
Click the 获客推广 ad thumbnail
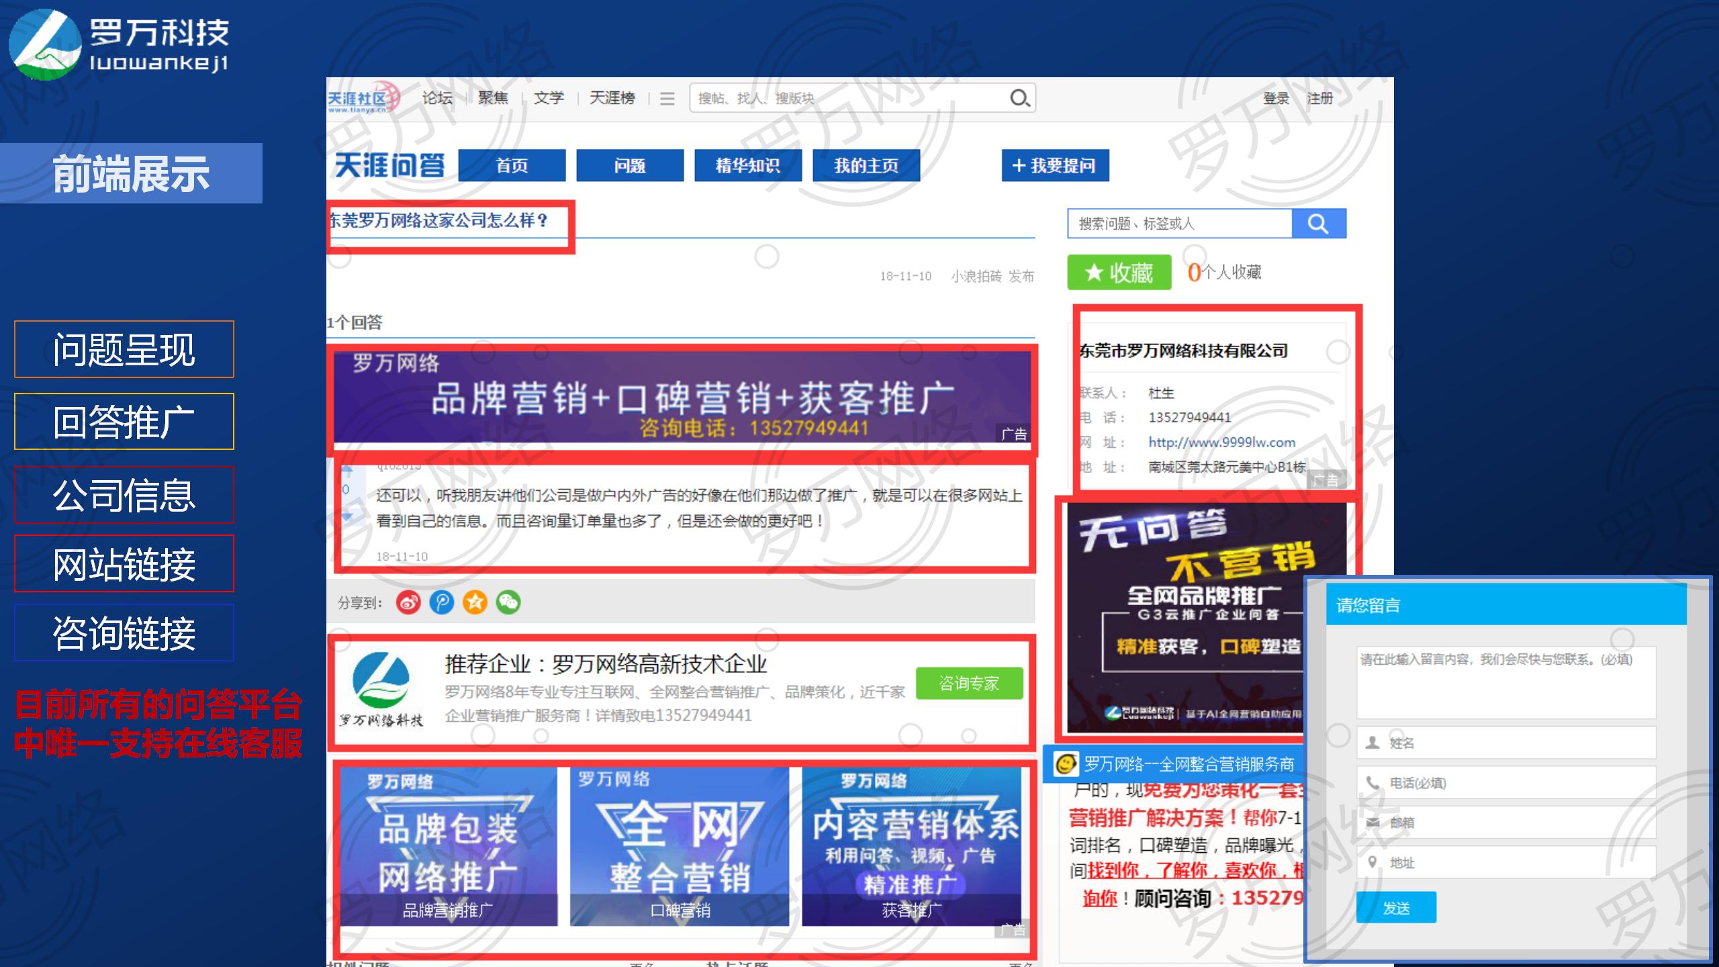912,847
